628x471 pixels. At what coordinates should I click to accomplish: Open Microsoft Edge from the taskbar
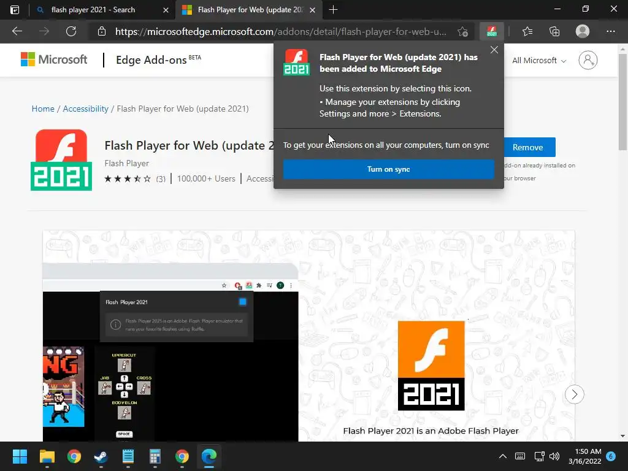pos(209,456)
